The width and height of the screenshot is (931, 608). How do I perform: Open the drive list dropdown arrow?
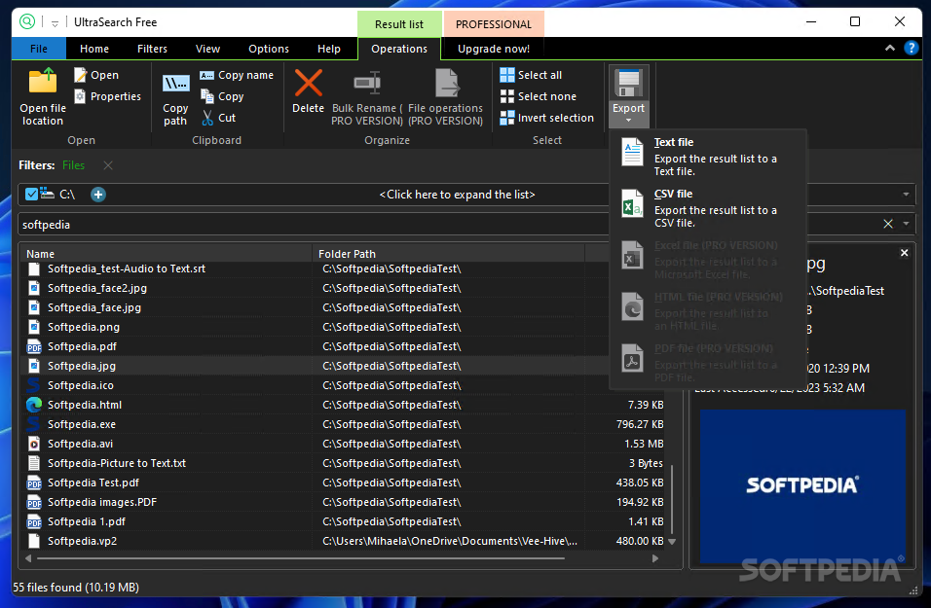[x=906, y=195]
